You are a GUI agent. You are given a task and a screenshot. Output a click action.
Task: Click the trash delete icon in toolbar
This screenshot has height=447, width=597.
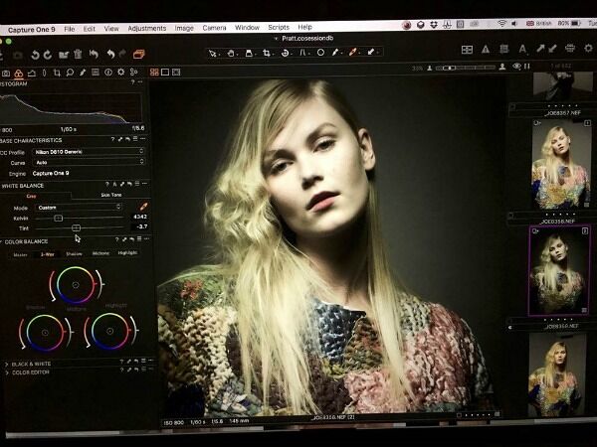[x=78, y=55]
